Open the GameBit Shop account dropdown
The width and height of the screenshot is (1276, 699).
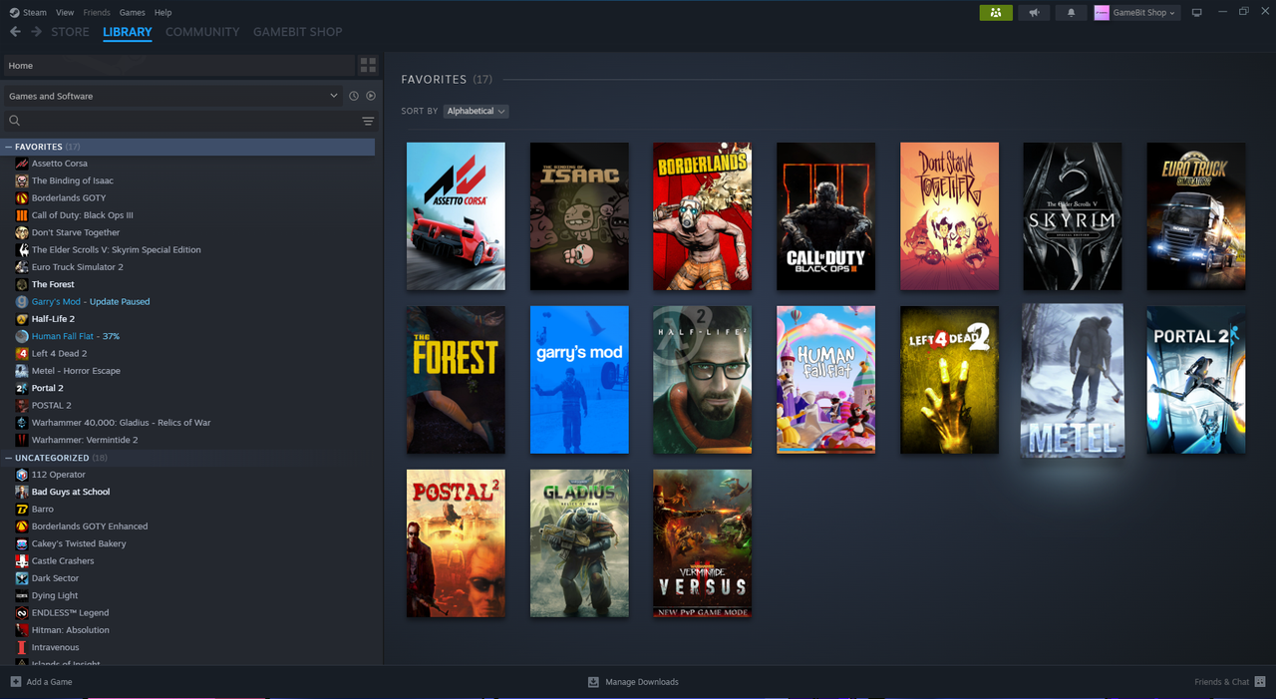1136,13
